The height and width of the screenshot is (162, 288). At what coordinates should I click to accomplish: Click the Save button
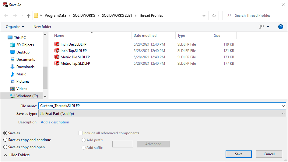[239, 154]
